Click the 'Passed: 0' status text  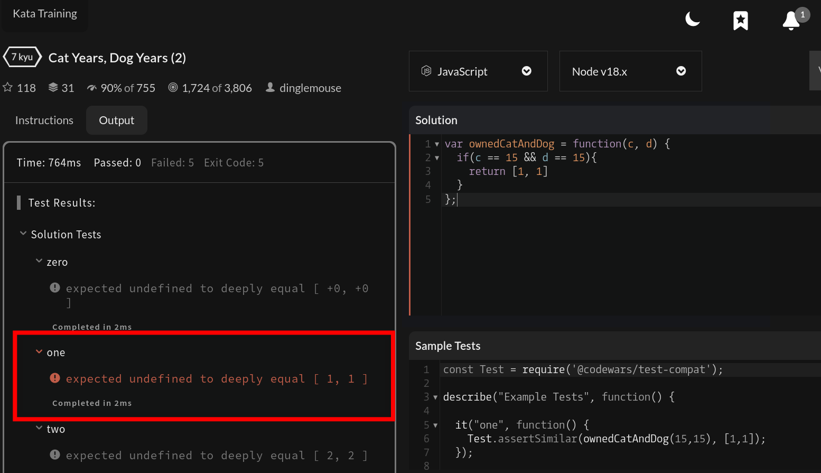(117, 163)
